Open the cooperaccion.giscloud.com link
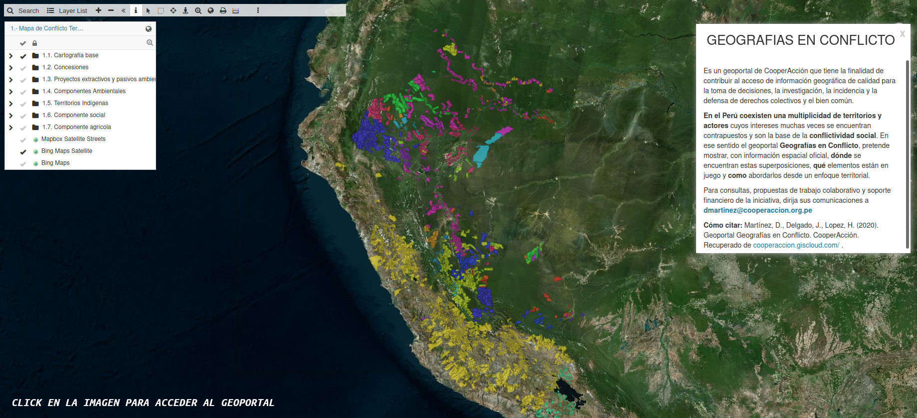Viewport: 917px width, 418px height. click(796, 245)
